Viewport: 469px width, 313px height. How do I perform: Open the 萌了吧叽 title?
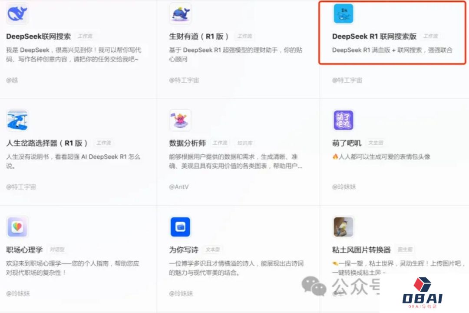click(x=347, y=143)
